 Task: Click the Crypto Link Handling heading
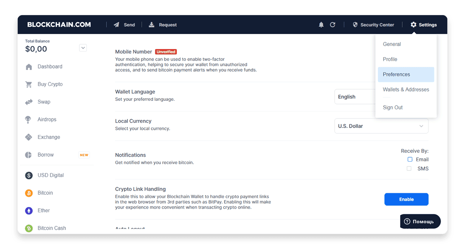pyautogui.click(x=140, y=189)
